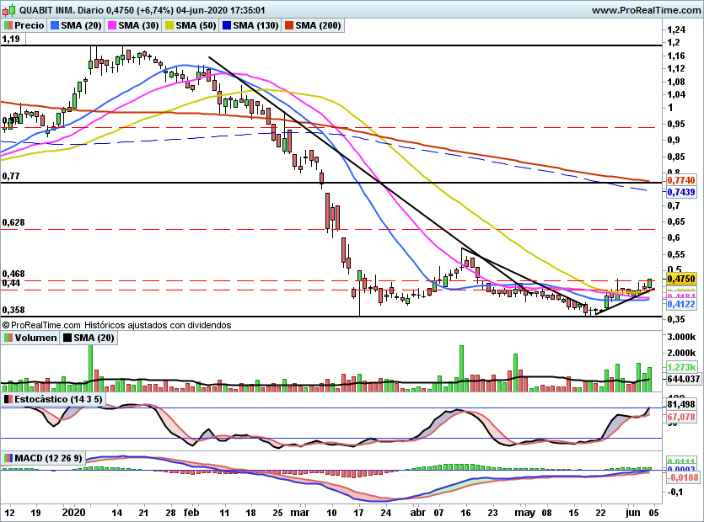704x522 pixels.
Task: Click the 0,4122 SMA 20 value tag
Action: [x=681, y=304]
